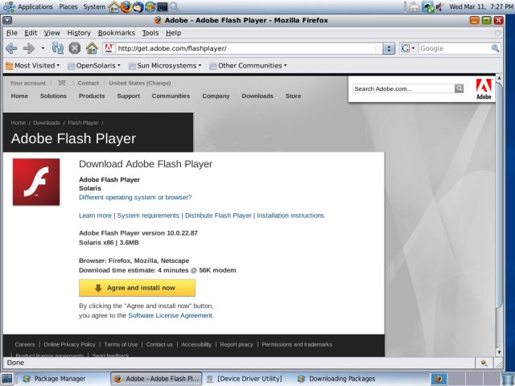
Task: Click United States (Change) link
Action: click(139, 83)
